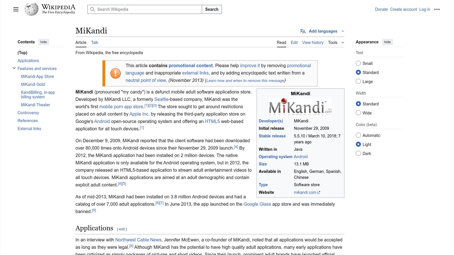This screenshot has width=454, height=255.
Task: Switch to the Talk tab
Action: coord(94,42)
